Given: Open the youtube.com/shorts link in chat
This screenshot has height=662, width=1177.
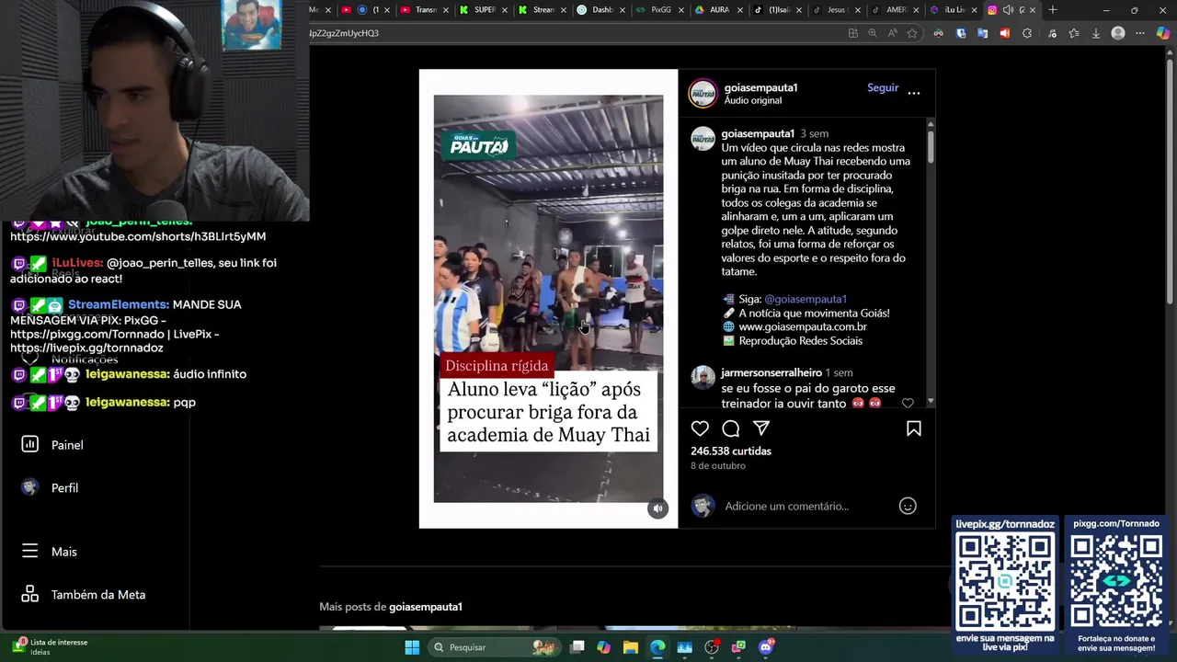Looking at the screenshot, I should click(x=138, y=236).
